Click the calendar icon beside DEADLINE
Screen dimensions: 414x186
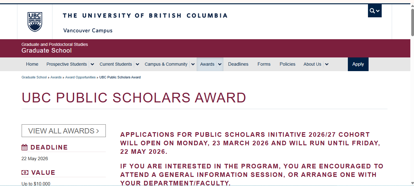click(x=24, y=147)
